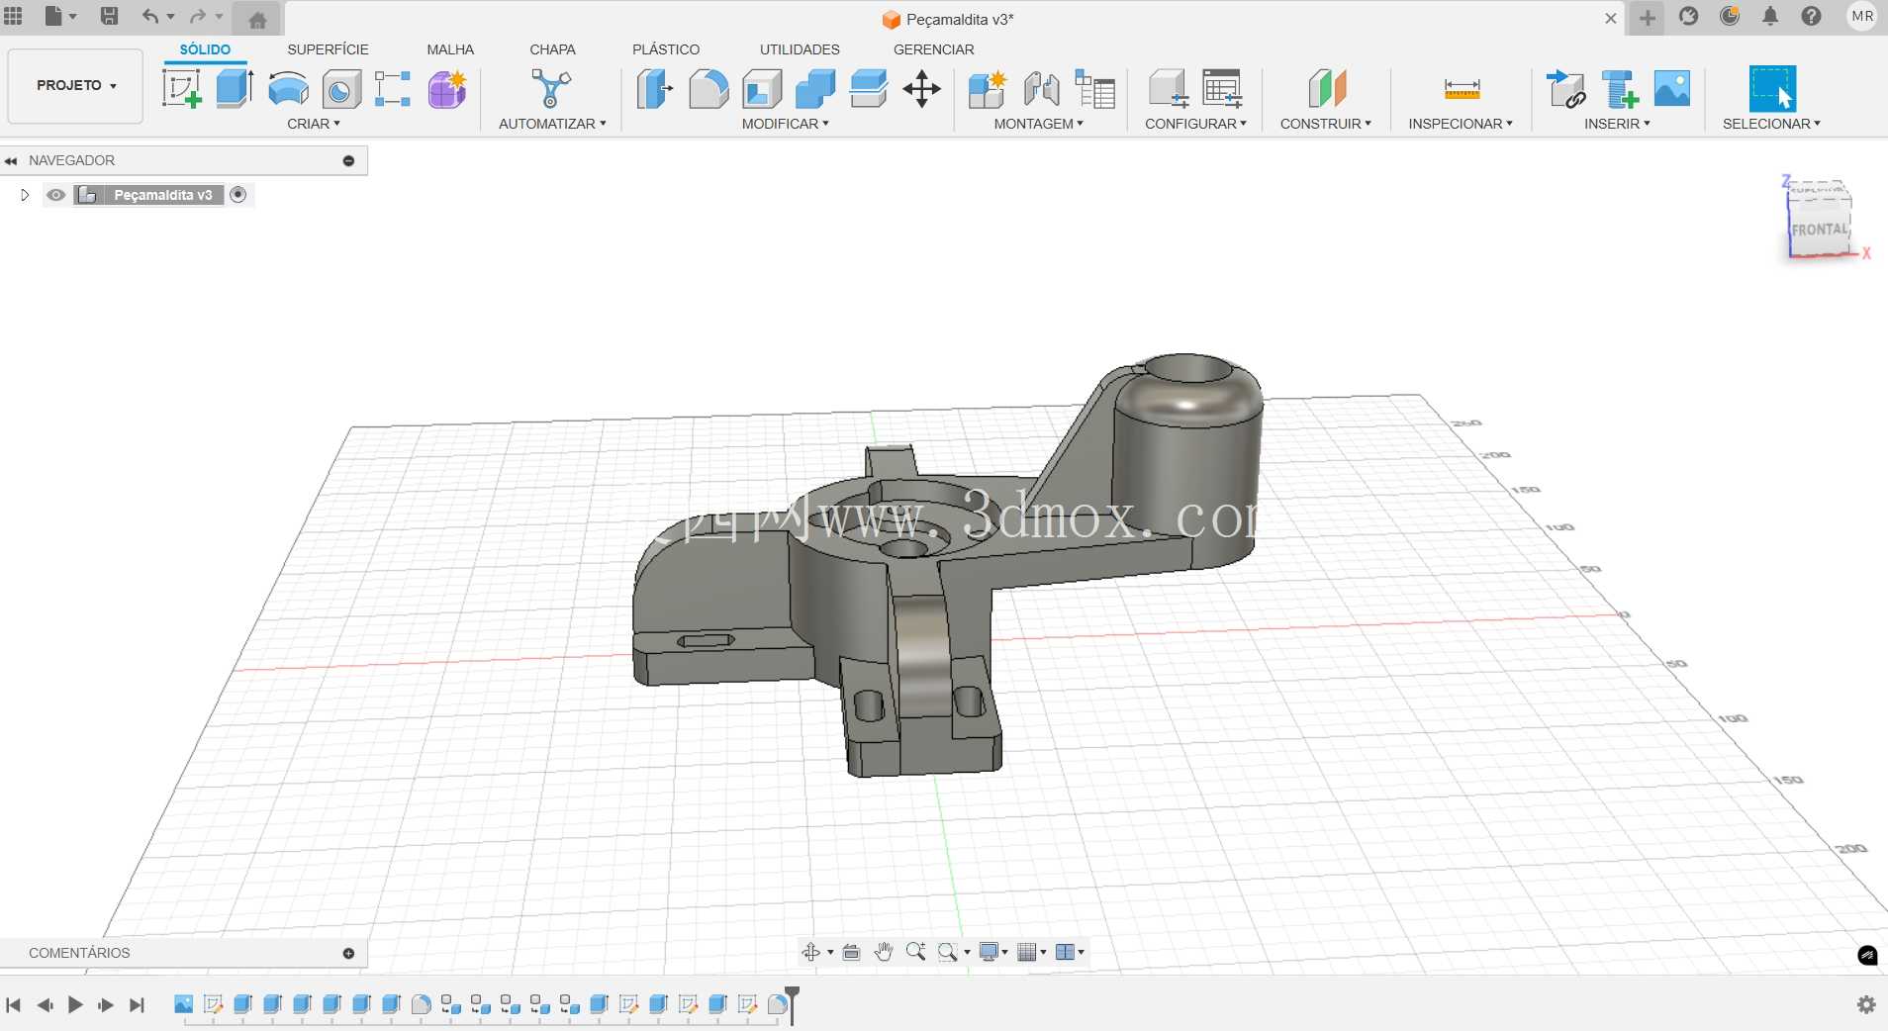
Task: Open the Measure ruler tool
Action: (1462, 89)
